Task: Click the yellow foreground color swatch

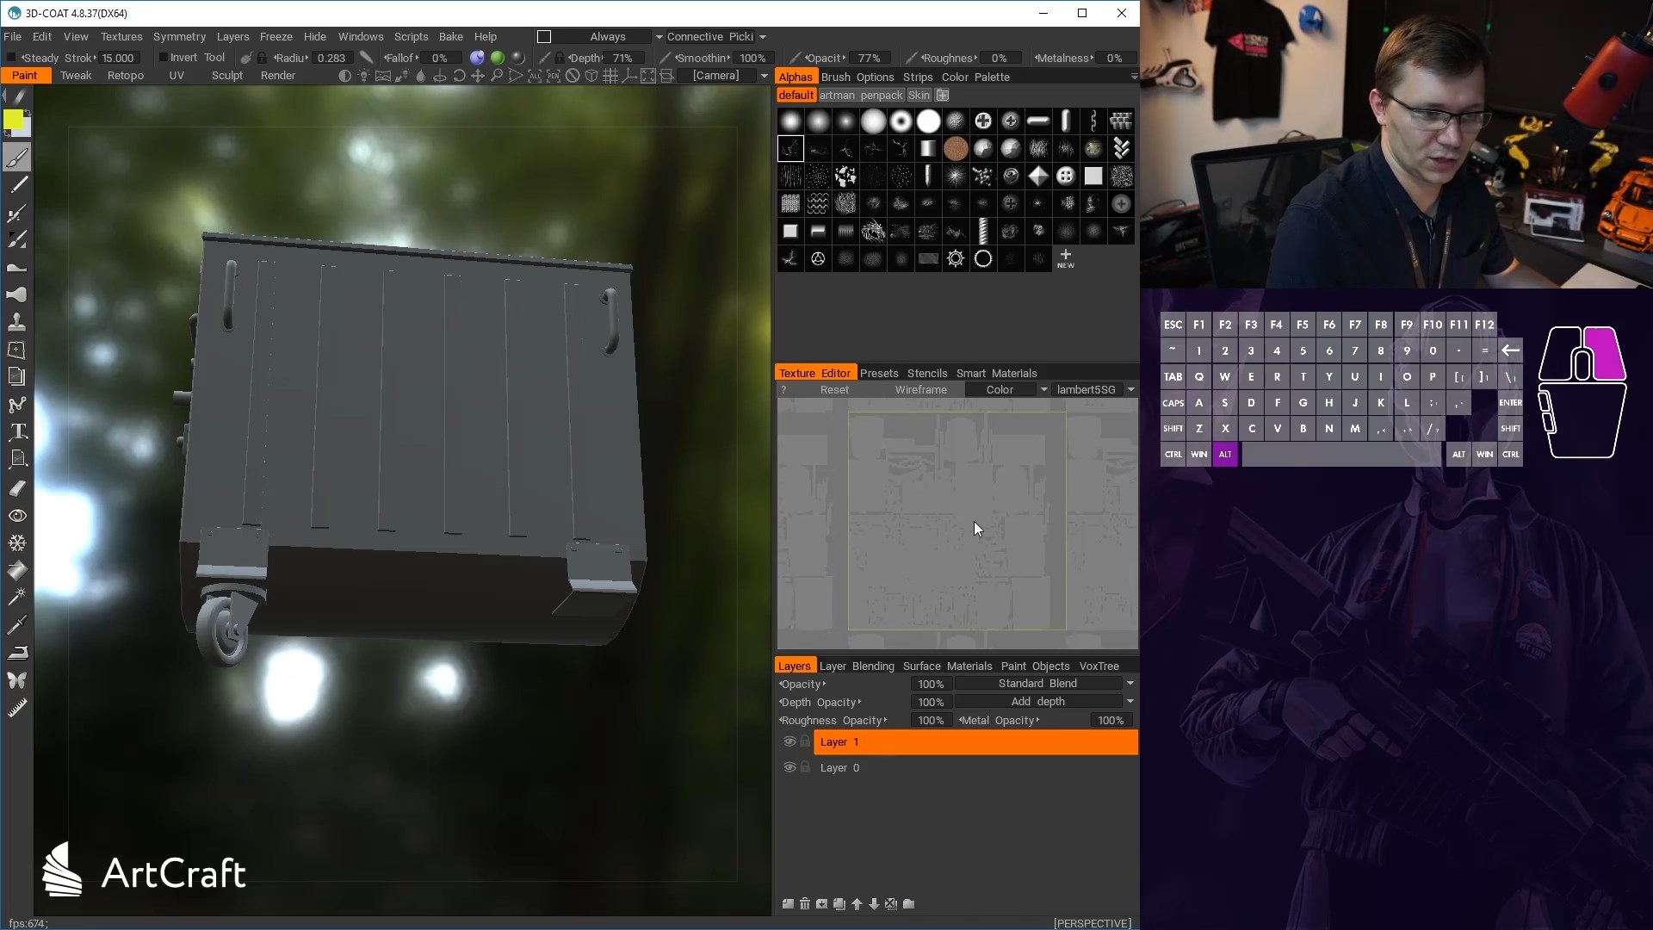Action: (13, 120)
